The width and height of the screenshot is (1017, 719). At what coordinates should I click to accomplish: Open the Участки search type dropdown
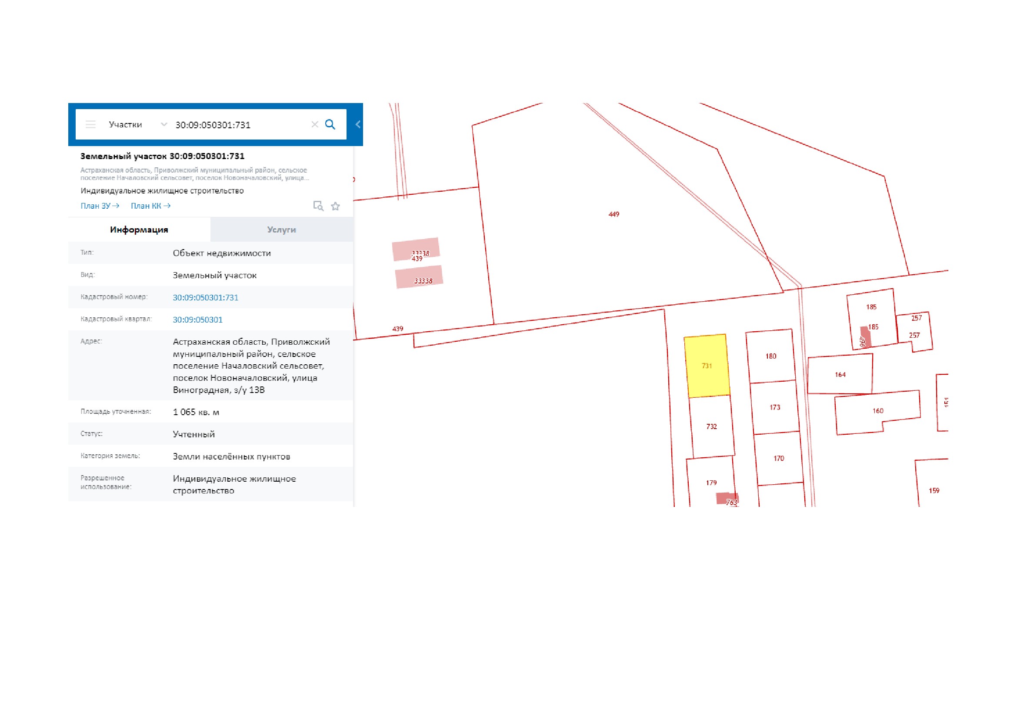click(138, 124)
